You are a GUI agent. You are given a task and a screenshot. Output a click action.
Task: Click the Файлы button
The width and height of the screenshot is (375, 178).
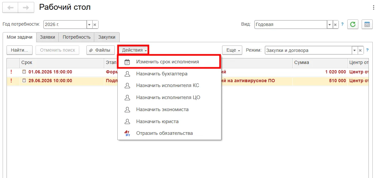(x=100, y=50)
